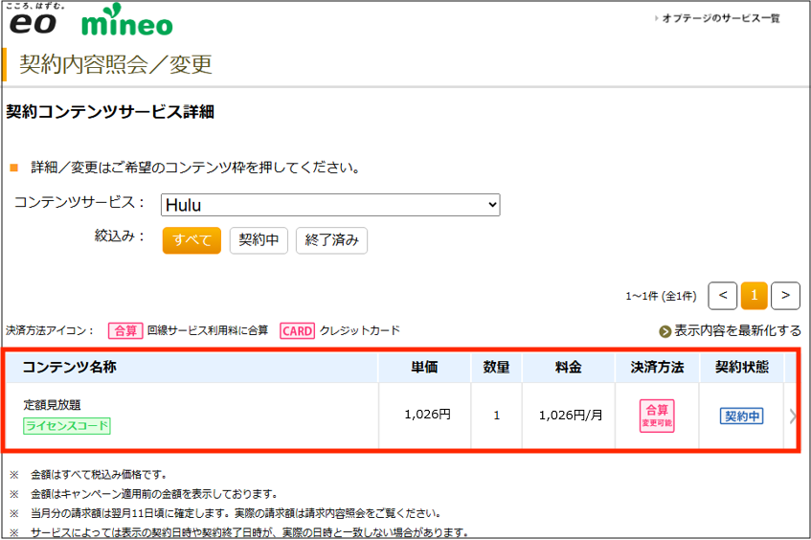Viewport: 811px width, 540px height.
Task: Expand row details with right chevron
Action: click(x=793, y=416)
